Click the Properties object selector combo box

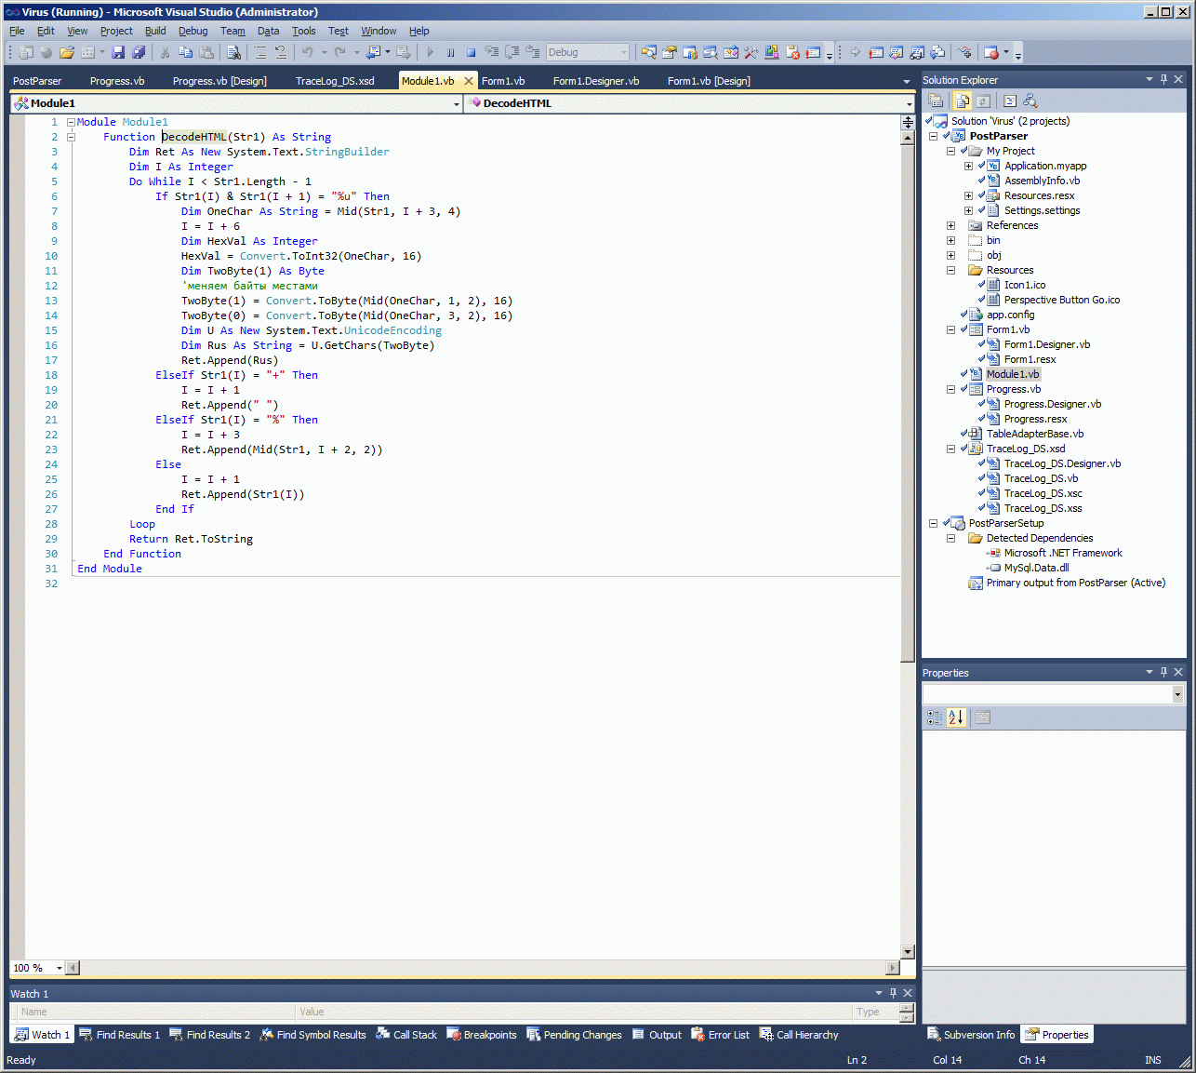click(x=1052, y=694)
